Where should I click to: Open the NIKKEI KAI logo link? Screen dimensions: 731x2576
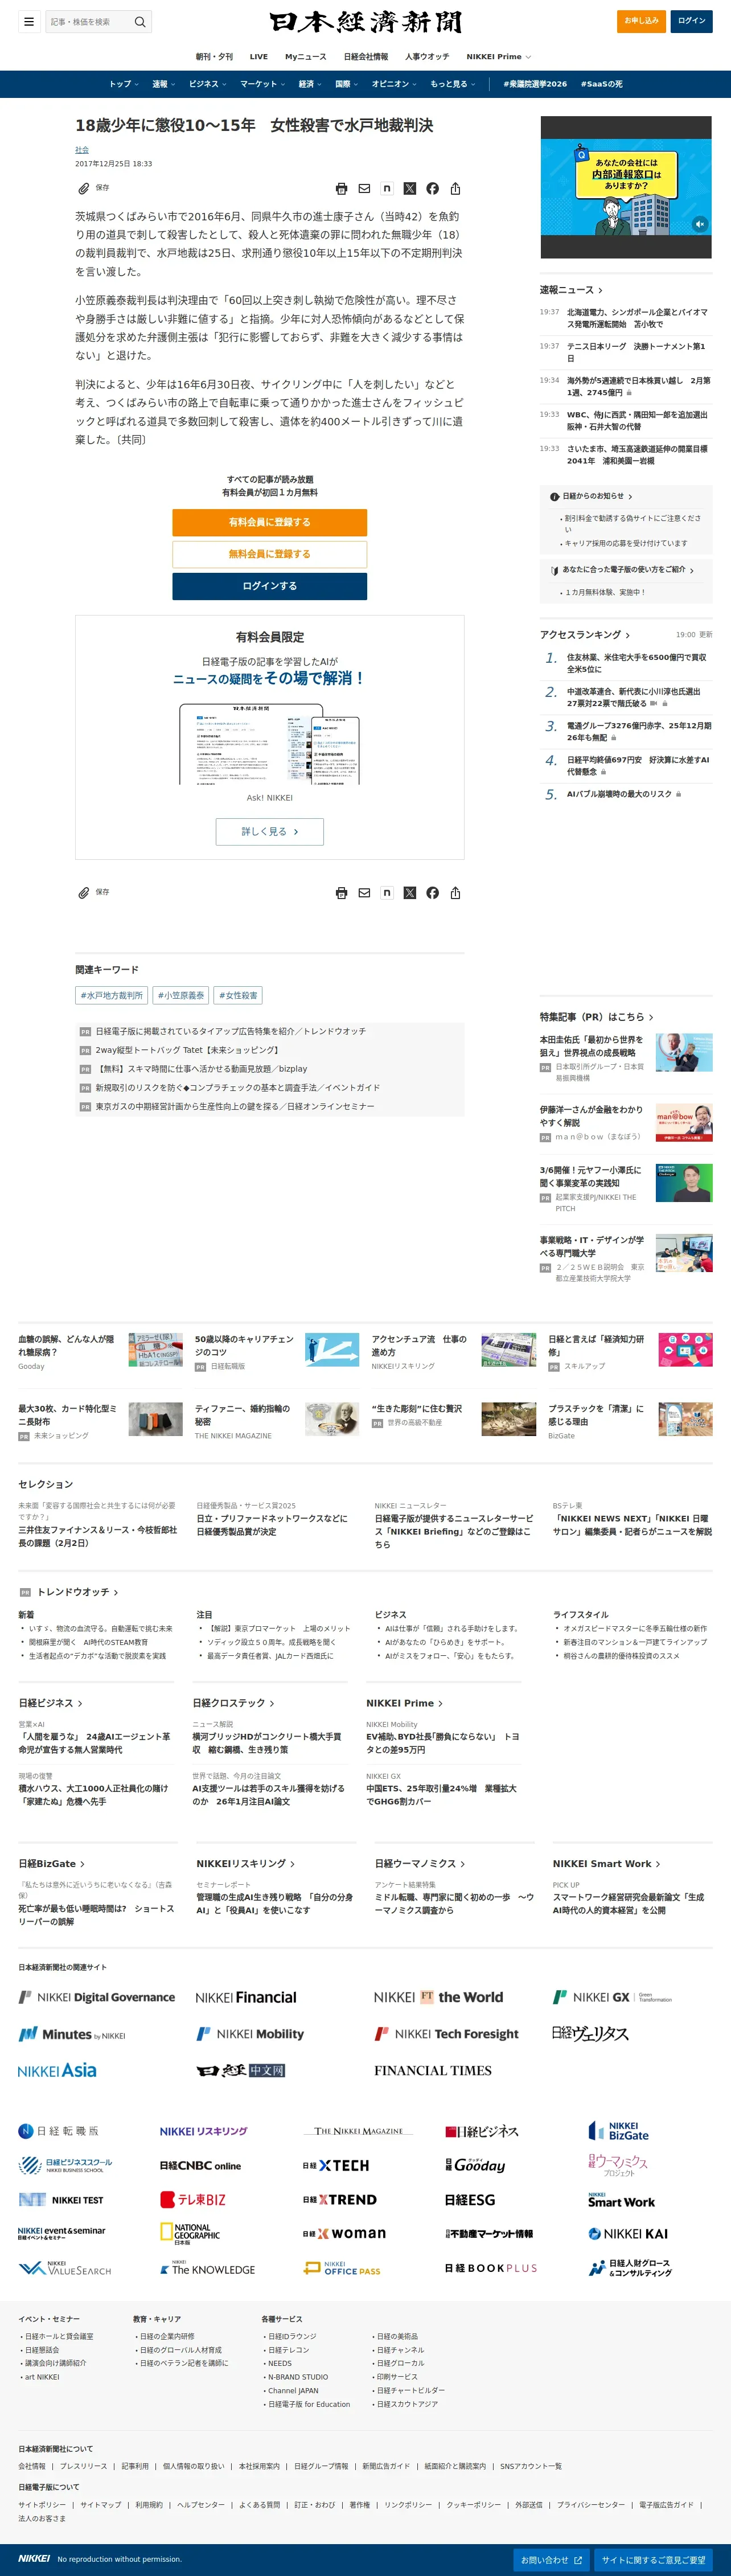coord(628,2233)
